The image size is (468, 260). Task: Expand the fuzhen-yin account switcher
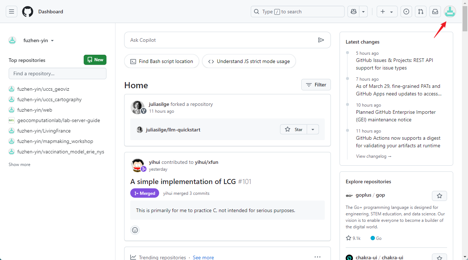point(38,41)
